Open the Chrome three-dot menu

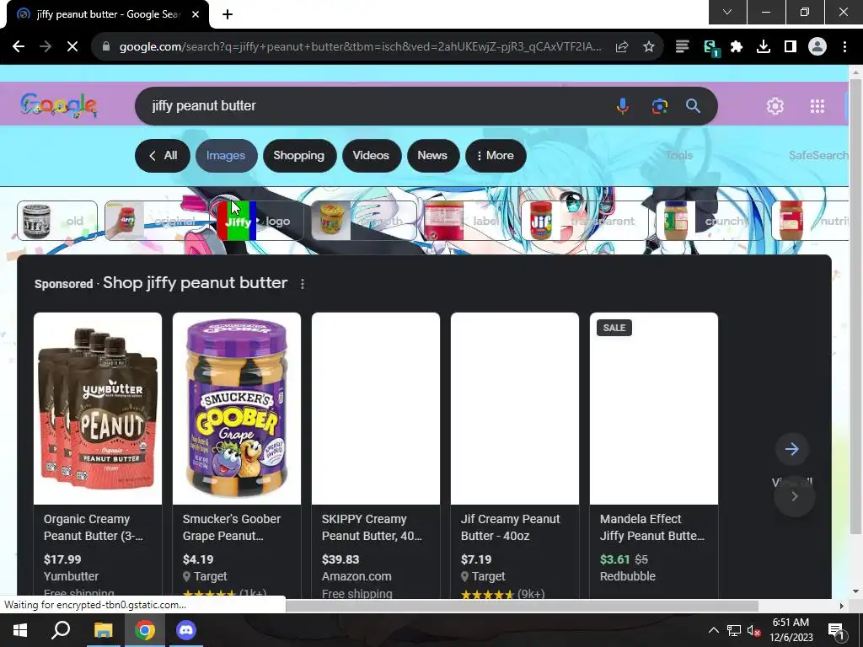[x=844, y=47]
